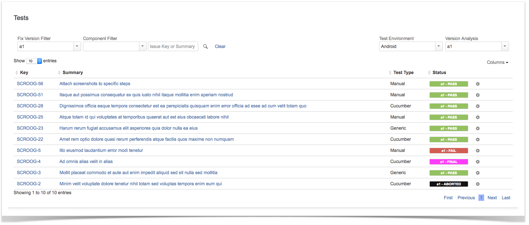
Task: Click the search magnifier icon
Action: pos(205,46)
